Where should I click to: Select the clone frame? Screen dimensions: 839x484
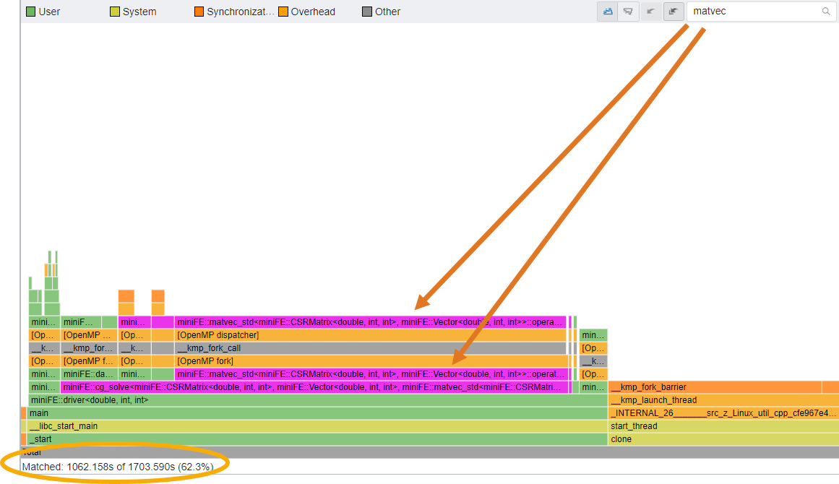click(723, 439)
